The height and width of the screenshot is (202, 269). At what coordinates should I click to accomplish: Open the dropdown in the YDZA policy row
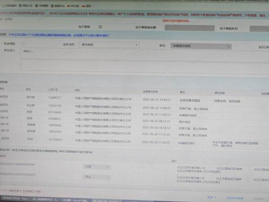point(97,167)
